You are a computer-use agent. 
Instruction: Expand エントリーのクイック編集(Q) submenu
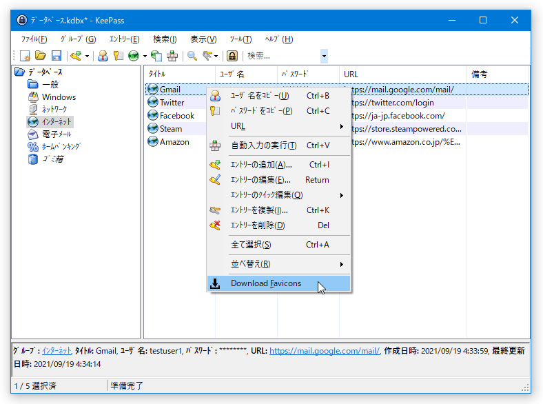279,195
